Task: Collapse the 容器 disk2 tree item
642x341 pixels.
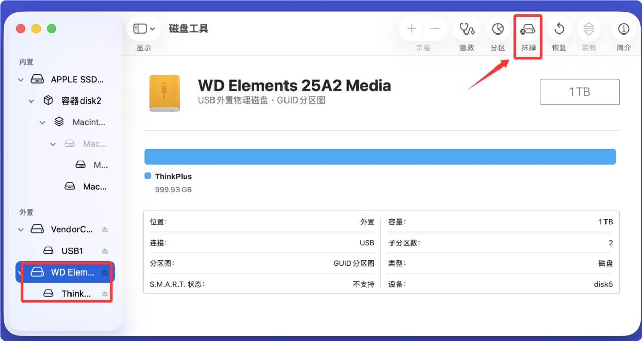Action: click(x=31, y=100)
